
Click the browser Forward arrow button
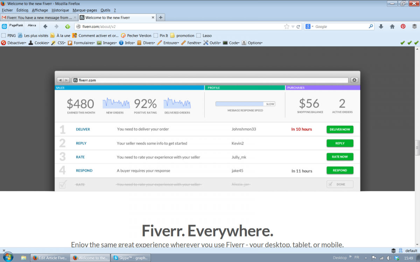[56, 27]
